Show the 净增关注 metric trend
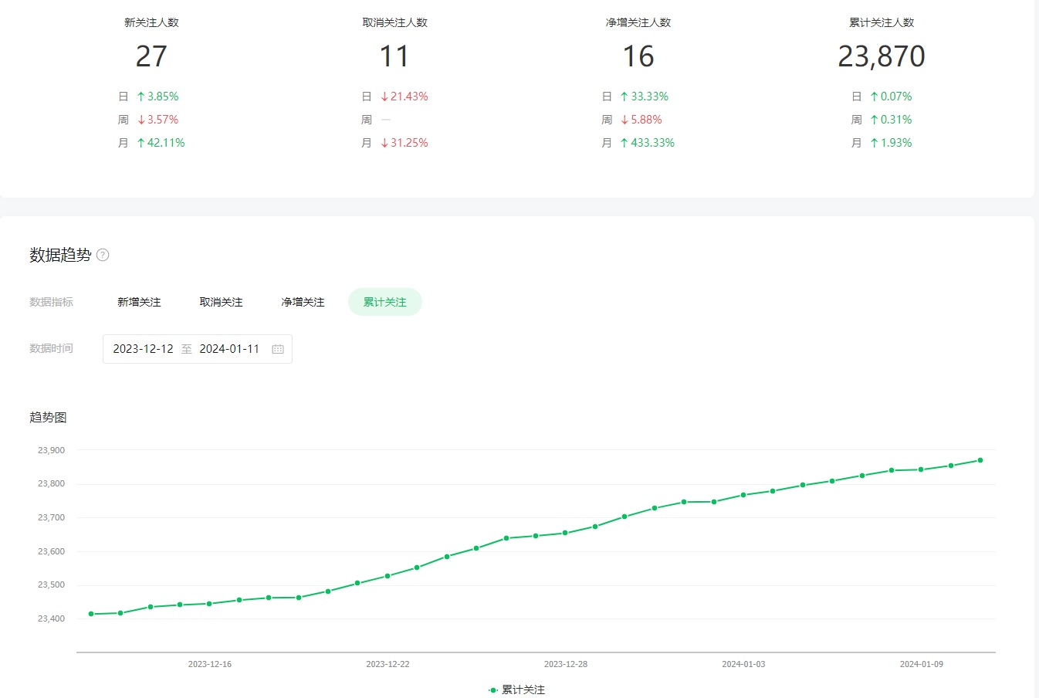The image size is (1039, 698). (303, 302)
